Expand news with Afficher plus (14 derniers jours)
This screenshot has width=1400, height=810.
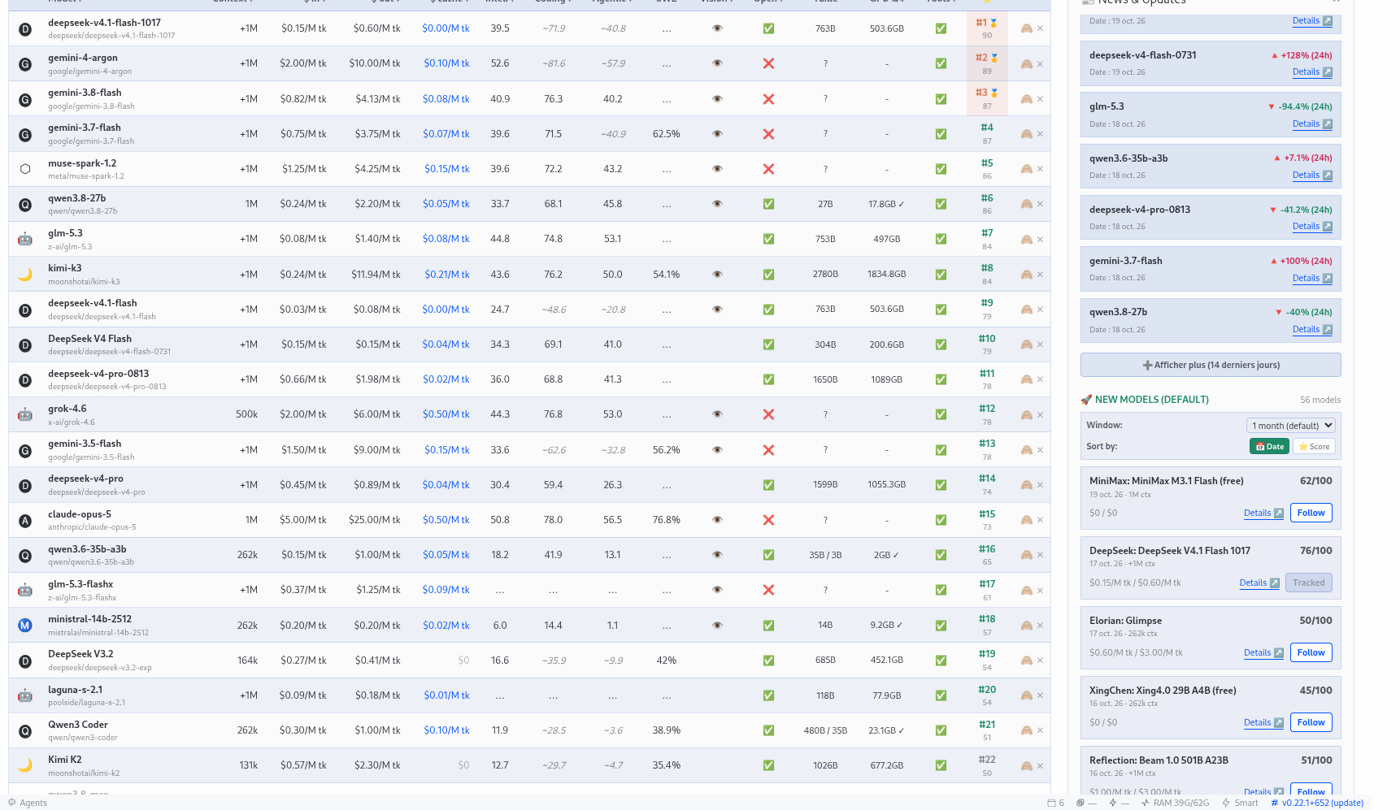click(x=1211, y=365)
